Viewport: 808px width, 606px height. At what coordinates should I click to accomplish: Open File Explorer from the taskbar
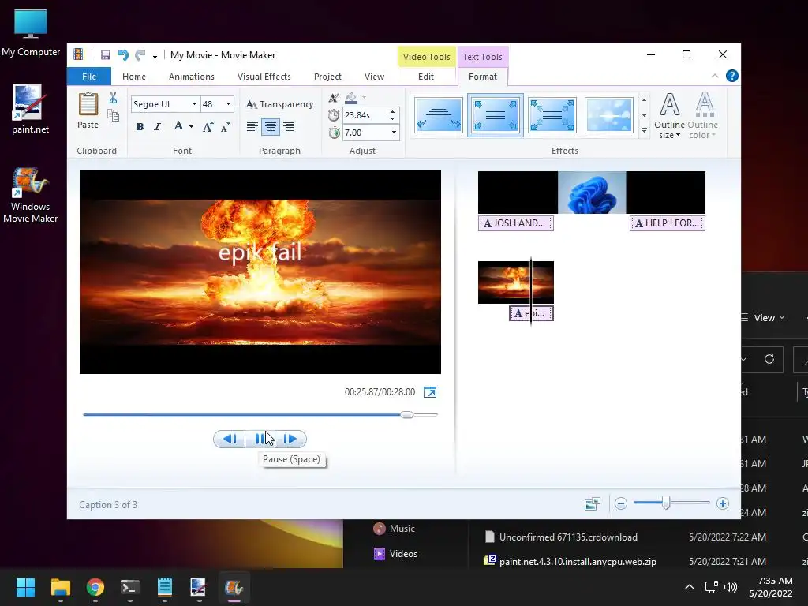(x=60, y=587)
